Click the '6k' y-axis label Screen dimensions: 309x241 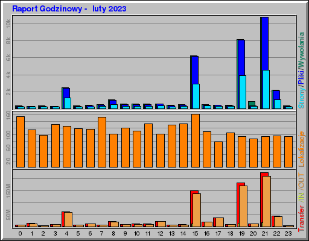[8, 58]
